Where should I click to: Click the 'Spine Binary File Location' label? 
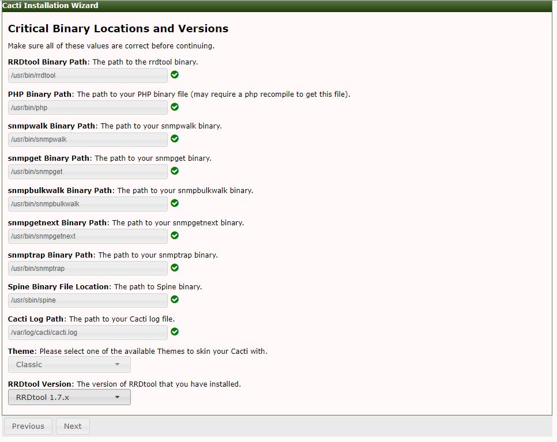pyautogui.click(x=58, y=287)
